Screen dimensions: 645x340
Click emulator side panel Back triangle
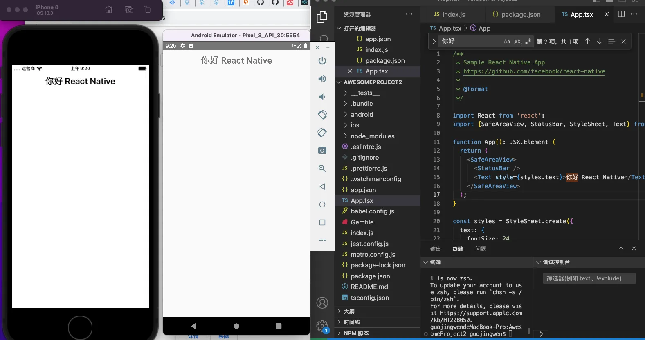tap(322, 187)
